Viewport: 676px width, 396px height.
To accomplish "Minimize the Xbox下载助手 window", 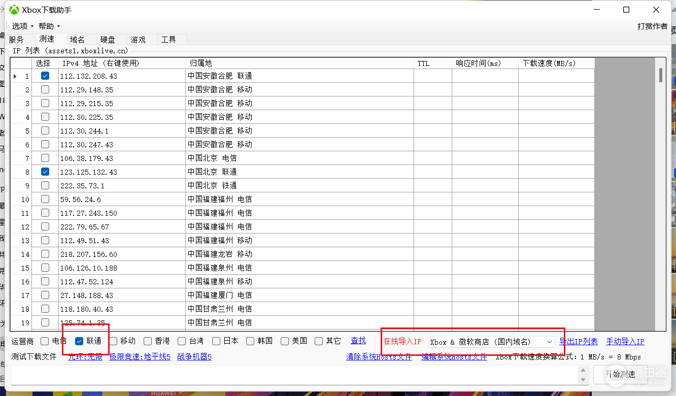I will [597, 10].
